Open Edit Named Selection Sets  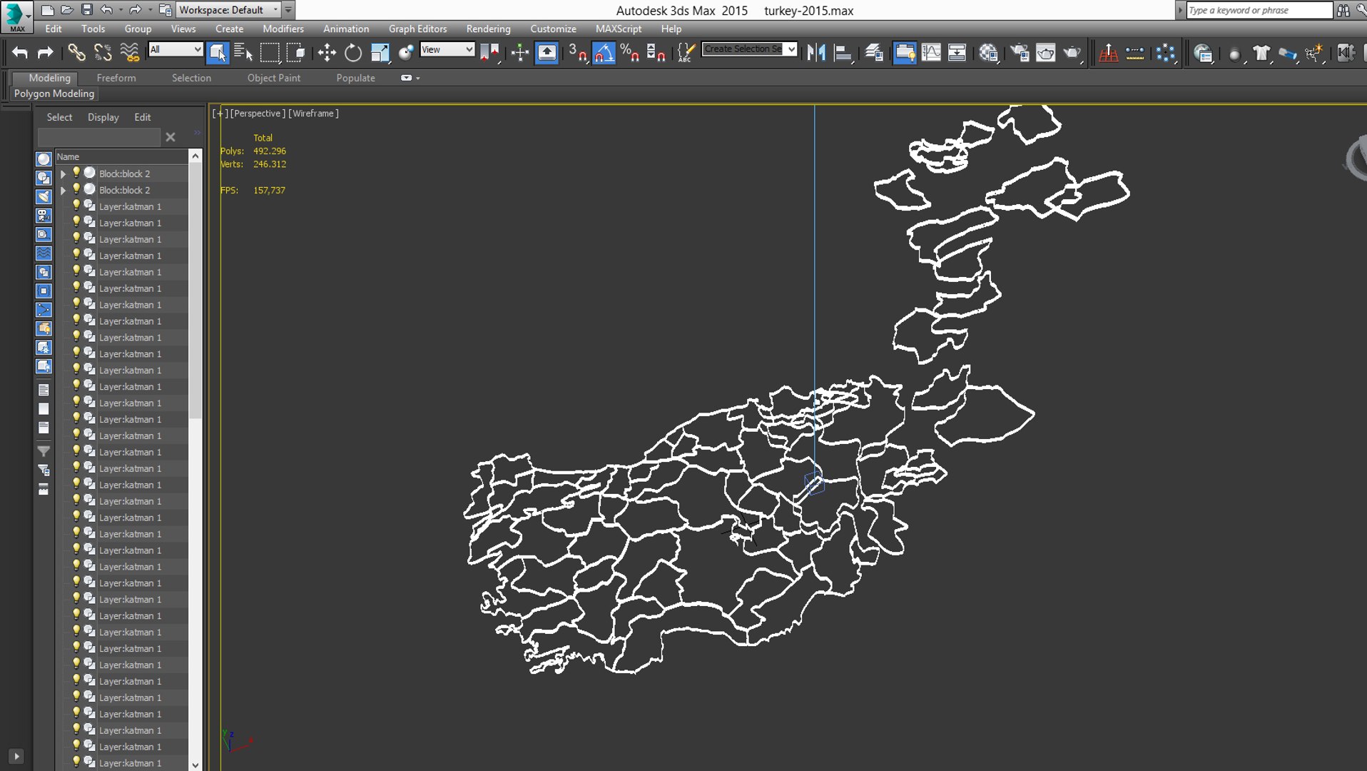[685, 53]
